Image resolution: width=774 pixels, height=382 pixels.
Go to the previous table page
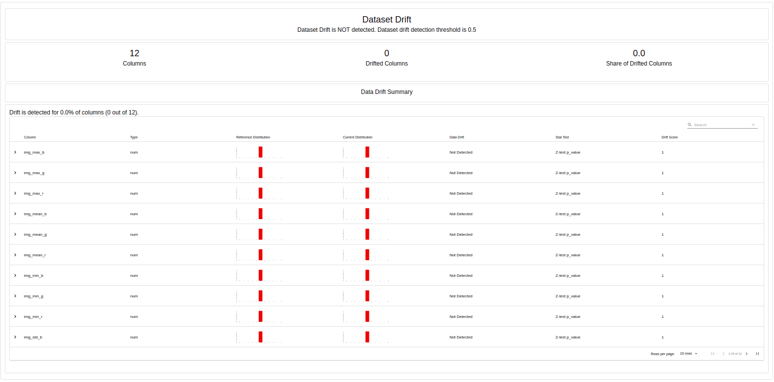pyautogui.click(x=724, y=354)
